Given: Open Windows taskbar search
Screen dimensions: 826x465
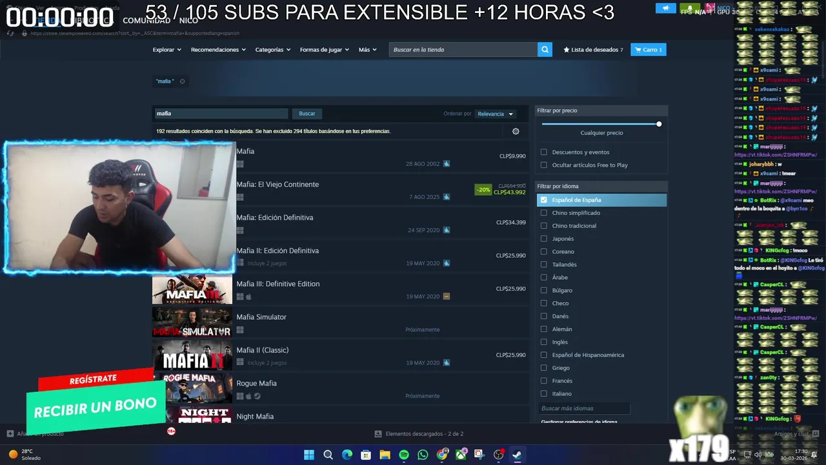Looking at the screenshot, I should [328, 455].
